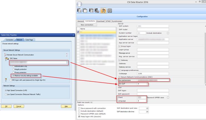Collapse the Group logon section
206x120 pixels.
[119, 46]
